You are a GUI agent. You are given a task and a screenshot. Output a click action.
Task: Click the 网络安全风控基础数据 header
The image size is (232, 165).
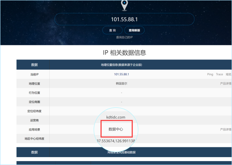click(121, 152)
